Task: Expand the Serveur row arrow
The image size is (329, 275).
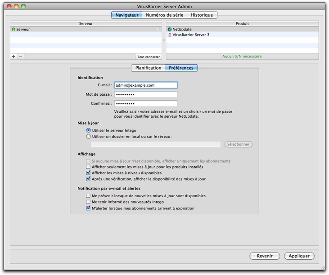Action: pyautogui.click(x=158, y=29)
